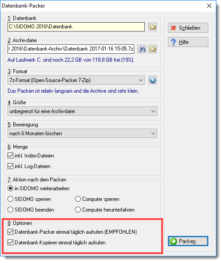Uncheck Datenbank-Kopierer einmal täglich aufrufen
The height and width of the screenshot is (263, 223).
[10, 243]
